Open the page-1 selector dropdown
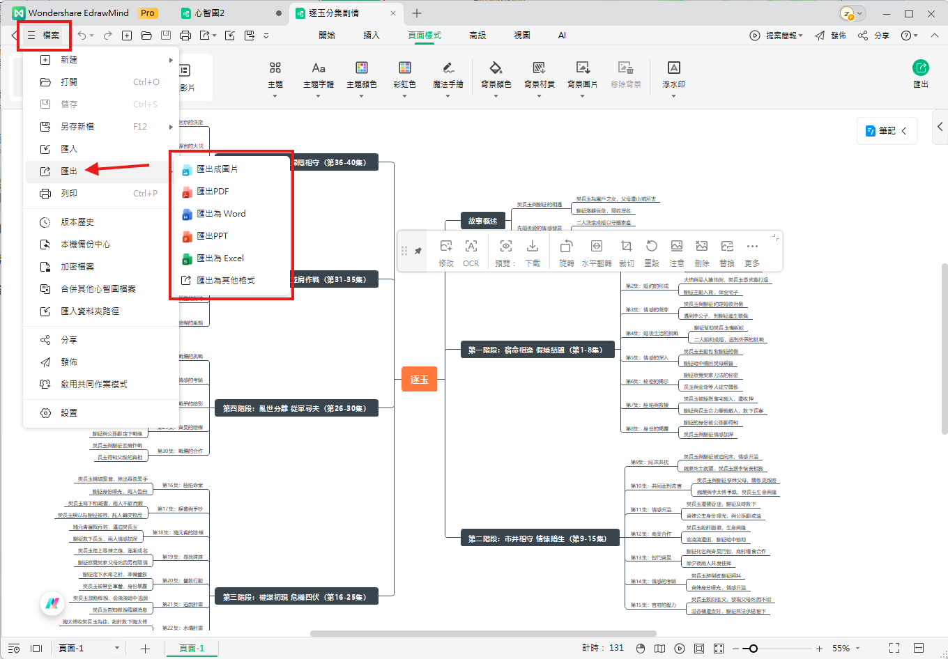 tap(116, 648)
